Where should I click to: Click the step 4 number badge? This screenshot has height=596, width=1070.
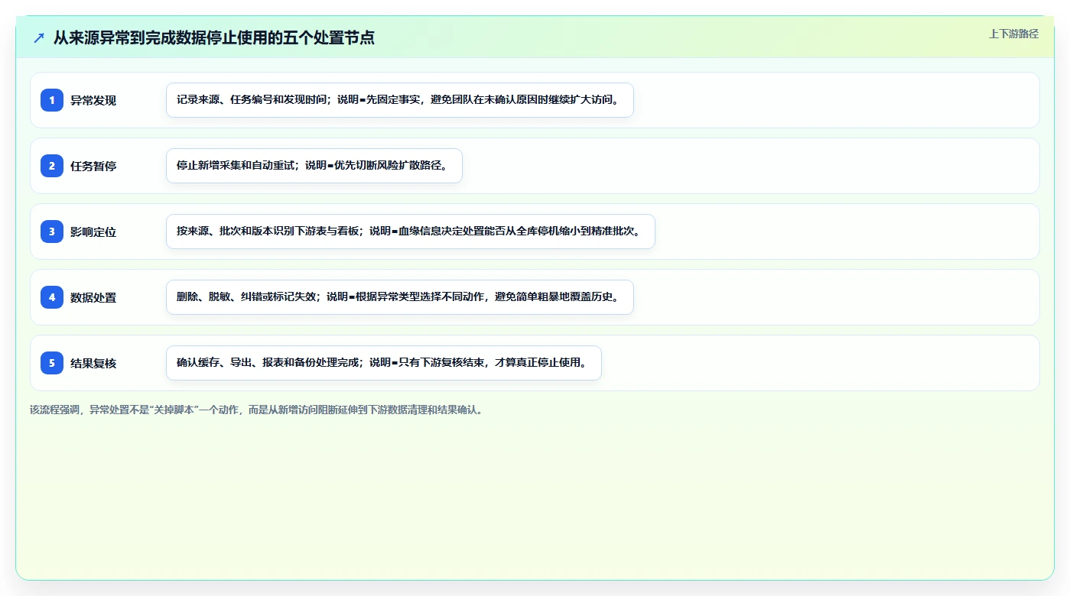(52, 297)
